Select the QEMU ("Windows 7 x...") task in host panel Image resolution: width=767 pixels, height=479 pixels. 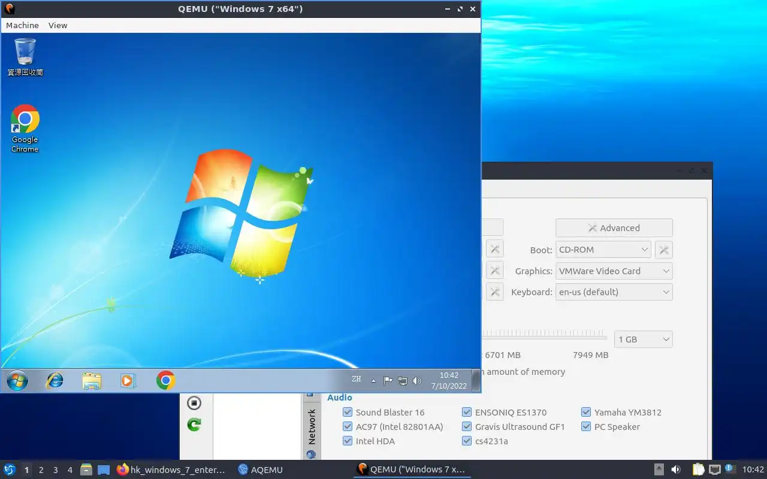tap(411, 470)
